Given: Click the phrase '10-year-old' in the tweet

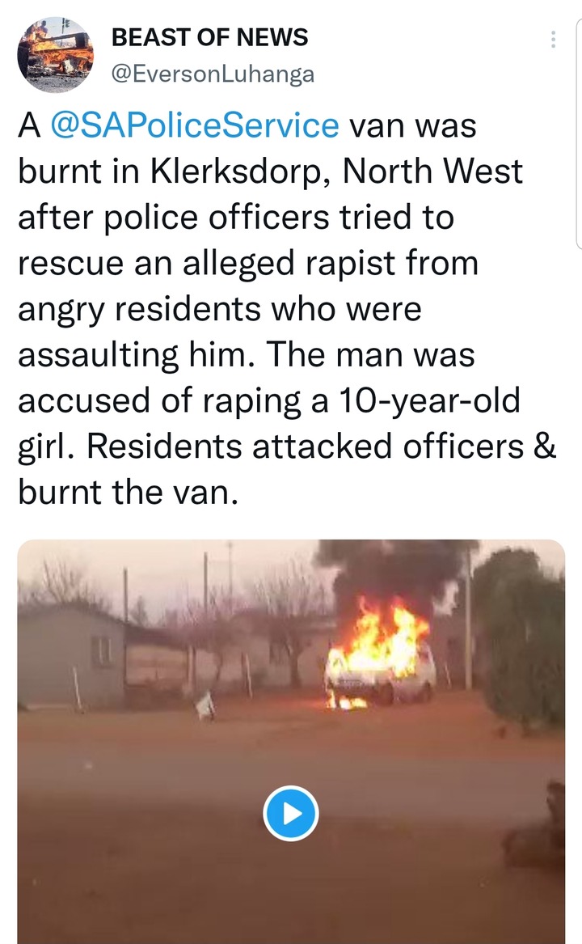Looking at the screenshot, I should coord(429,400).
